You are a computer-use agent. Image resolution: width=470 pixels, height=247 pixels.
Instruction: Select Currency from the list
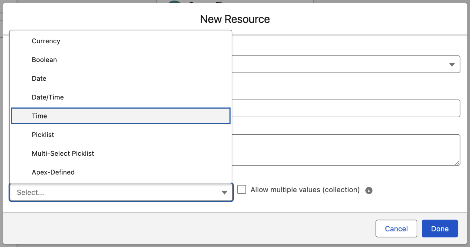tap(46, 41)
